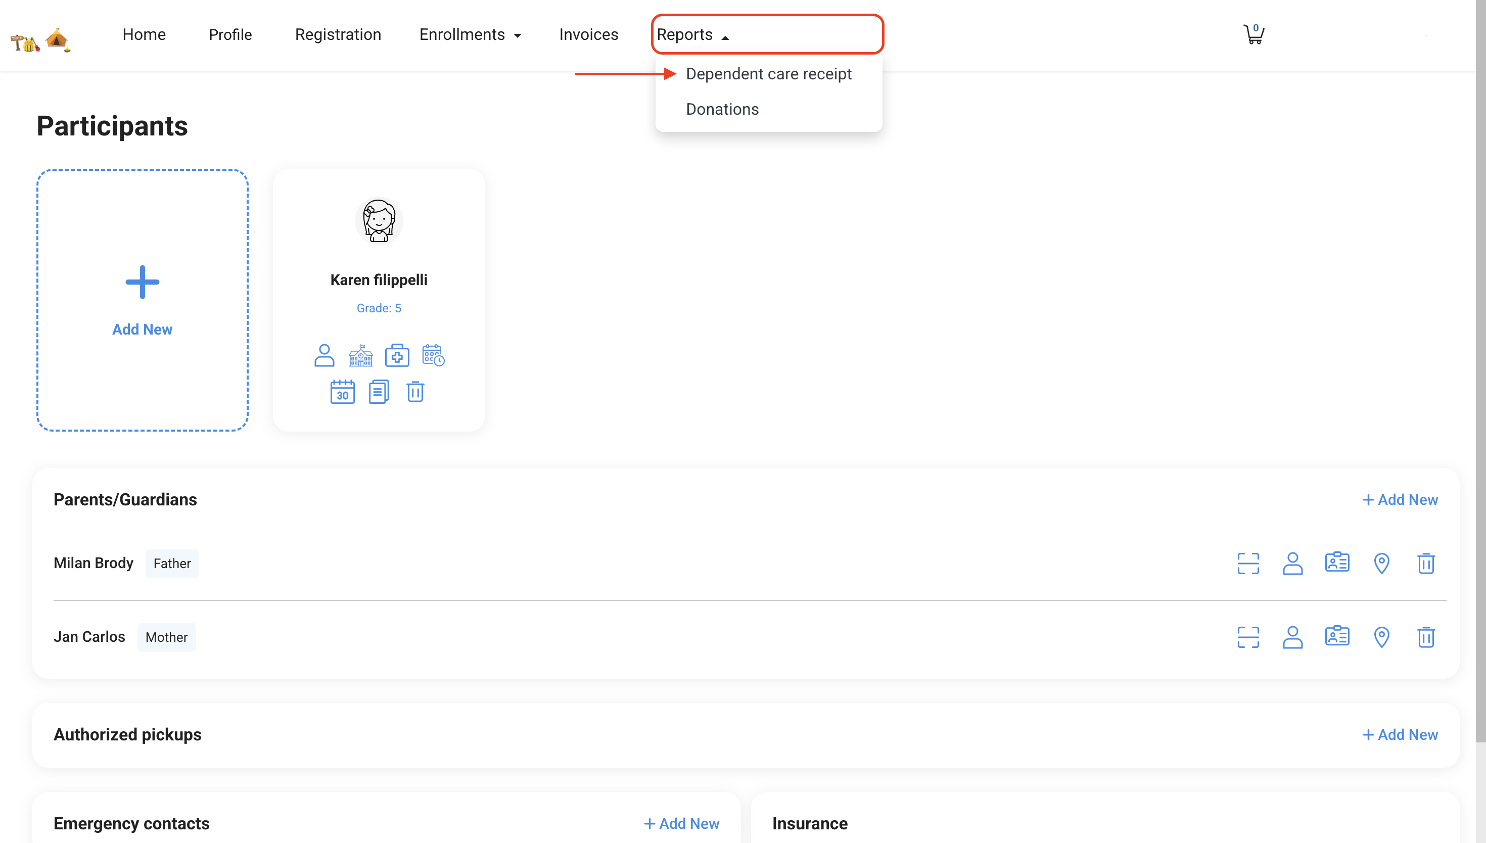Collapse the Reports dropdown menu

(692, 35)
